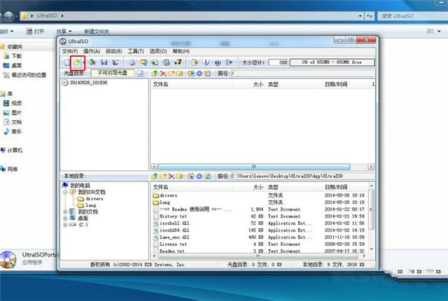
Task: Open the 启动(B) menu
Action: point(114,51)
